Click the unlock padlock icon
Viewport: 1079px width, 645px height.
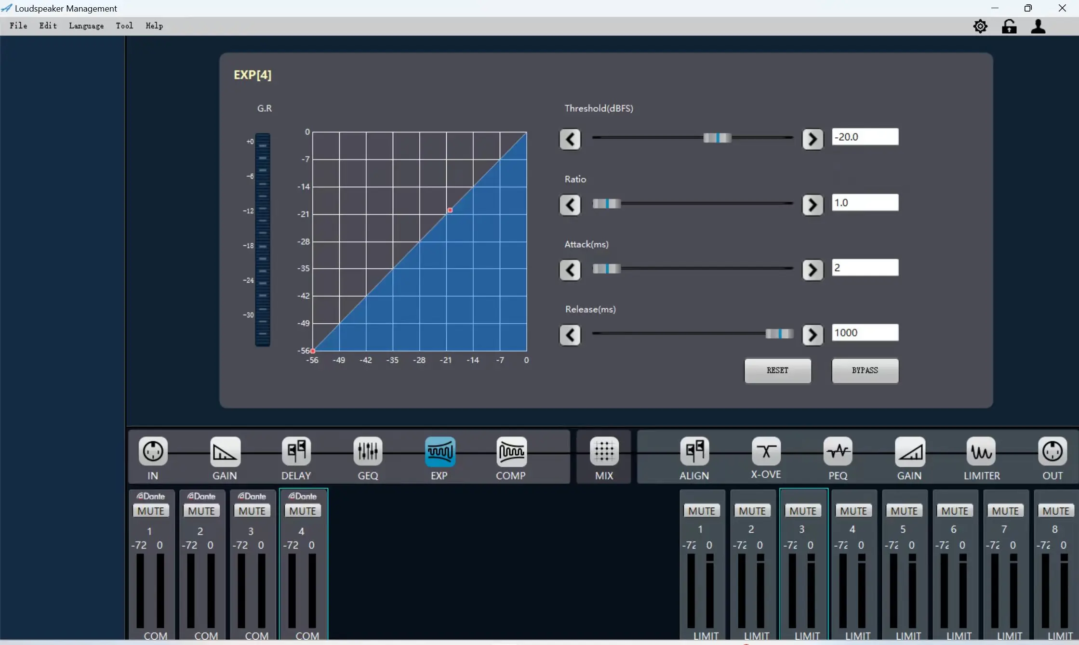point(1009,26)
